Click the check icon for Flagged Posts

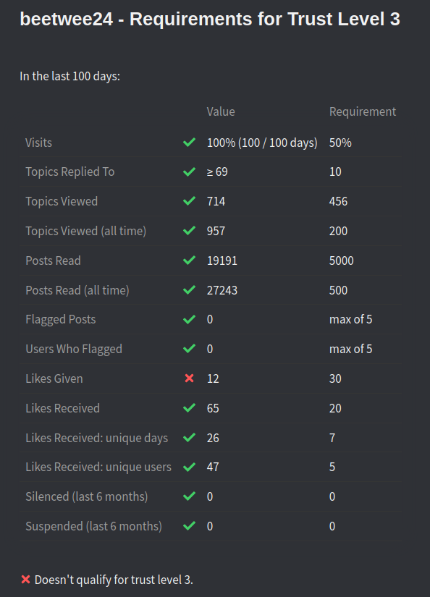click(x=189, y=319)
